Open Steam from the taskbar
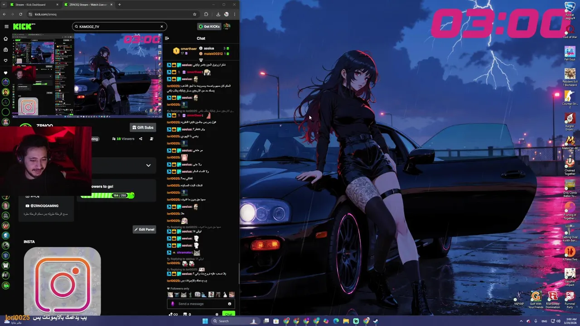 pyautogui.click(x=376, y=321)
